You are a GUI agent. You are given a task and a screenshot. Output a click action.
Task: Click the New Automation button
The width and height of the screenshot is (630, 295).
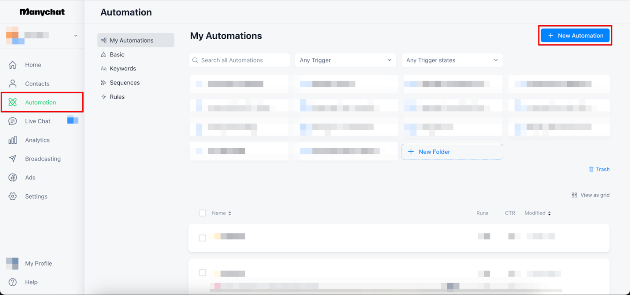pyautogui.click(x=575, y=36)
